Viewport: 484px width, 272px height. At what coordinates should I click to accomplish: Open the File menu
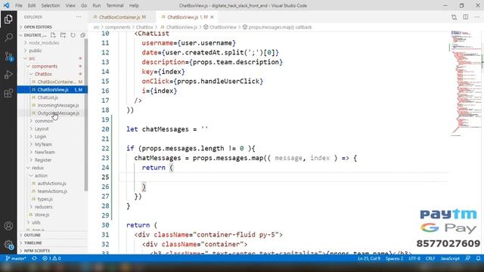pyautogui.click(x=19, y=5)
